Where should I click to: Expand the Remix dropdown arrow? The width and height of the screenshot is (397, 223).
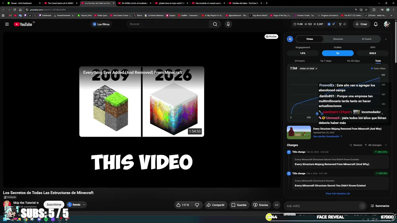(84, 205)
